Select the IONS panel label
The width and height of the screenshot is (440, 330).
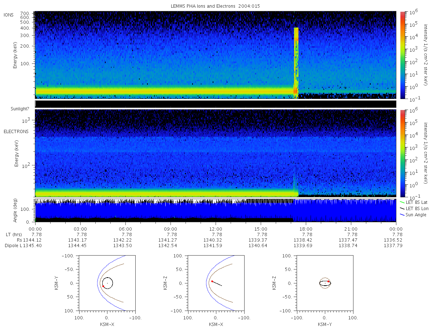point(9,15)
